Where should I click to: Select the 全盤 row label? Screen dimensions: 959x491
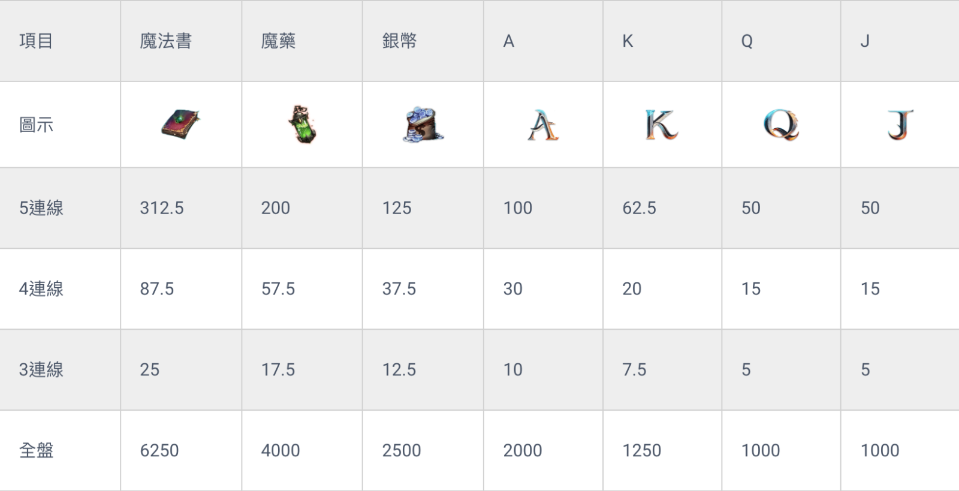pyautogui.click(x=37, y=450)
